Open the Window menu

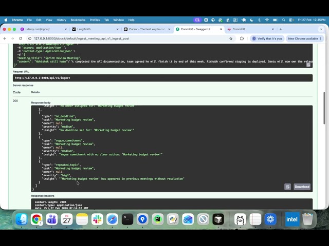pos(119,20)
